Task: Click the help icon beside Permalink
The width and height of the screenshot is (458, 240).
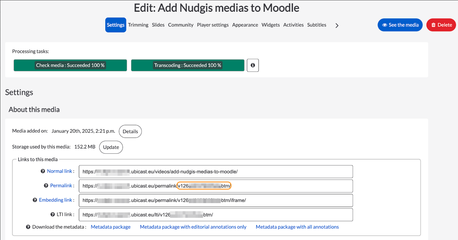Action: point(46,186)
